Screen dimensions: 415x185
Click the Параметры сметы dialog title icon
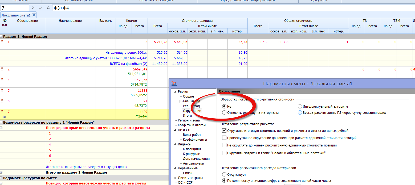174,83
